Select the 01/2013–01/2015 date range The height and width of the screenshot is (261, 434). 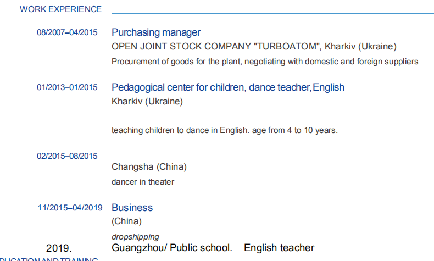coord(67,87)
